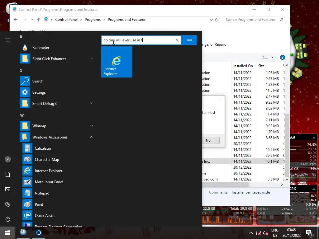Click the Windows Accessories folder
The image size is (319, 239).
click(57, 137)
